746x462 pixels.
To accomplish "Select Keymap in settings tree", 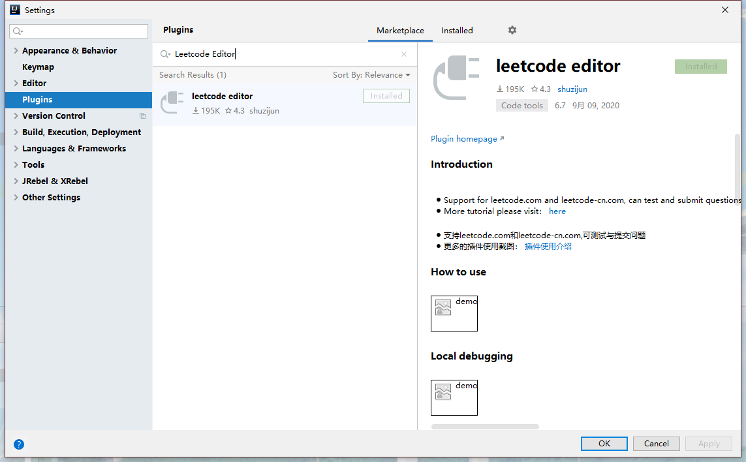I will [38, 67].
